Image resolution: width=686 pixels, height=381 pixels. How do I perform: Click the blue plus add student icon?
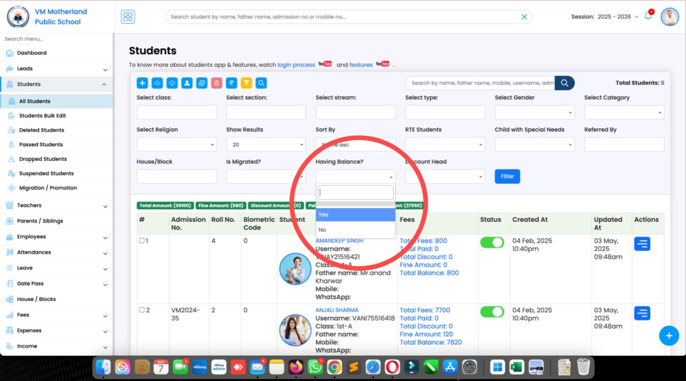click(x=142, y=83)
